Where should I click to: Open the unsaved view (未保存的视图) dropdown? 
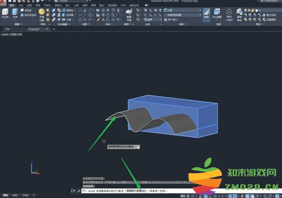(182, 15)
